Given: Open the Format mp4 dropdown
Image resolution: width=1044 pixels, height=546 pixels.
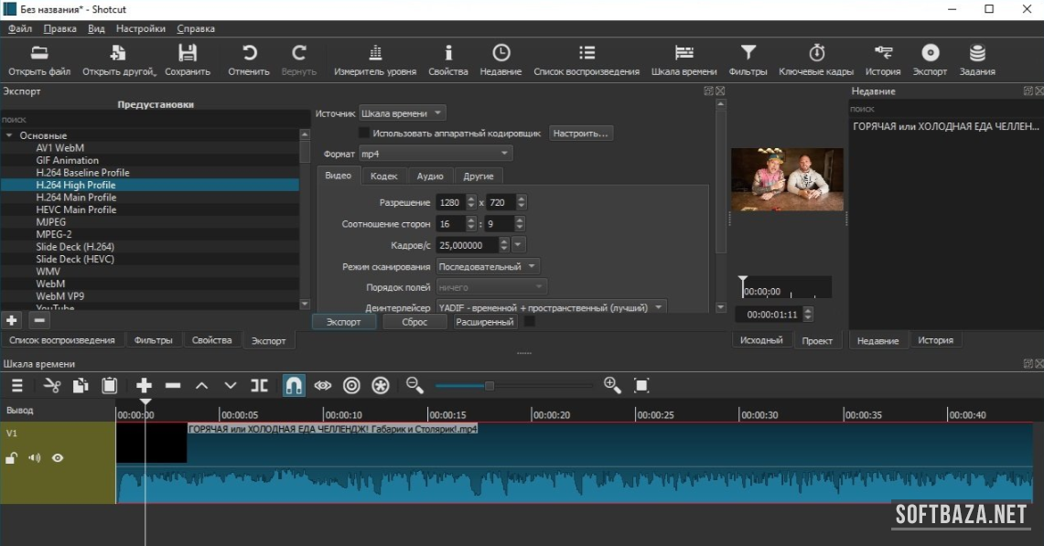Looking at the screenshot, I should click(x=435, y=154).
